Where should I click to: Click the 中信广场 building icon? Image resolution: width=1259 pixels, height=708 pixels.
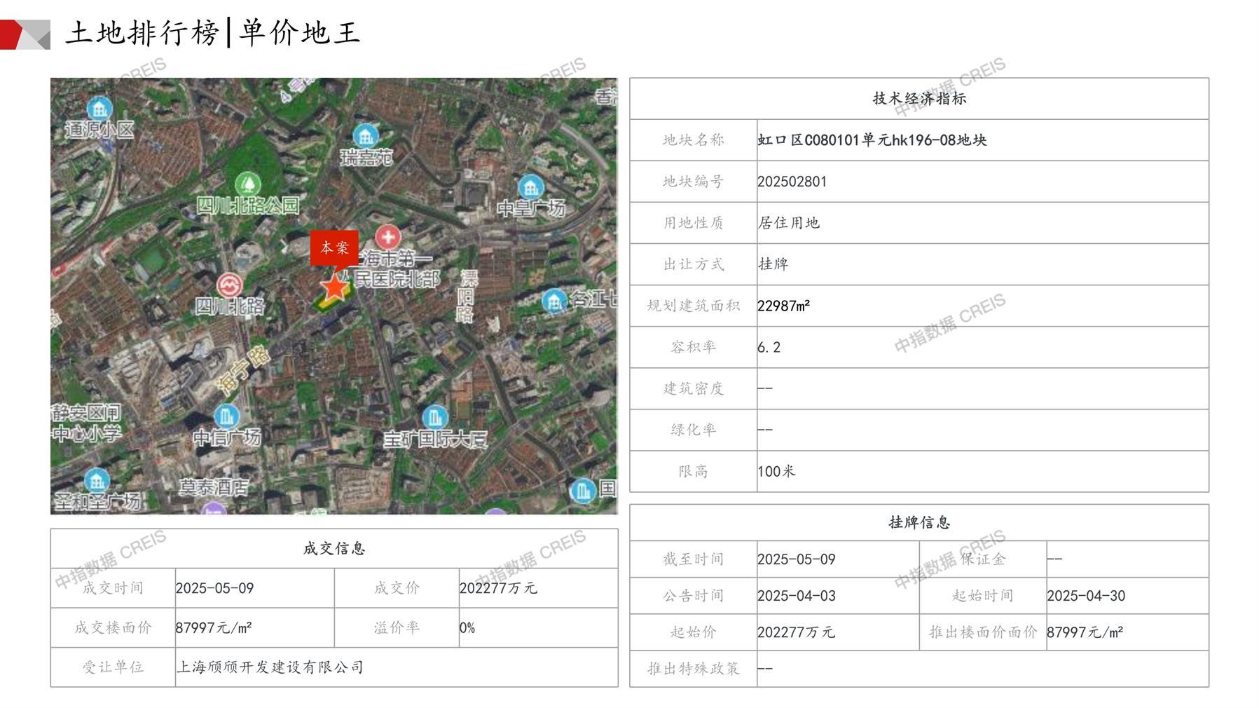click(x=226, y=416)
